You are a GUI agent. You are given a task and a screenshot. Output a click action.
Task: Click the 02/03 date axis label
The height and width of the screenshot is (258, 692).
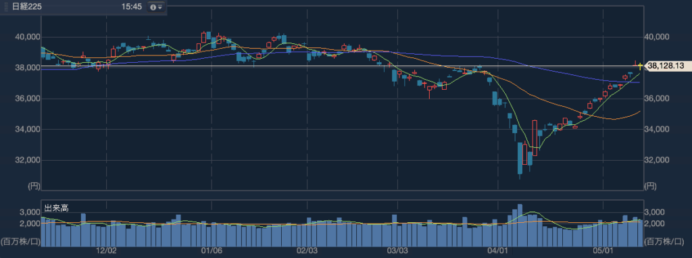click(307, 251)
